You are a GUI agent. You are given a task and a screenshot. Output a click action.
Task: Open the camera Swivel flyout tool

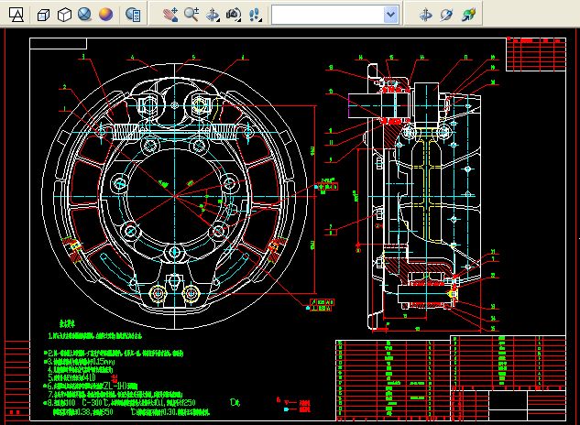pyautogui.click(x=234, y=15)
